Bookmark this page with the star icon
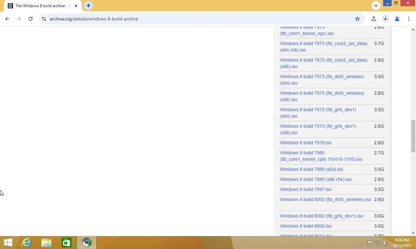Image resolution: width=416 pixels, height=249 pixels. [357, 19]
